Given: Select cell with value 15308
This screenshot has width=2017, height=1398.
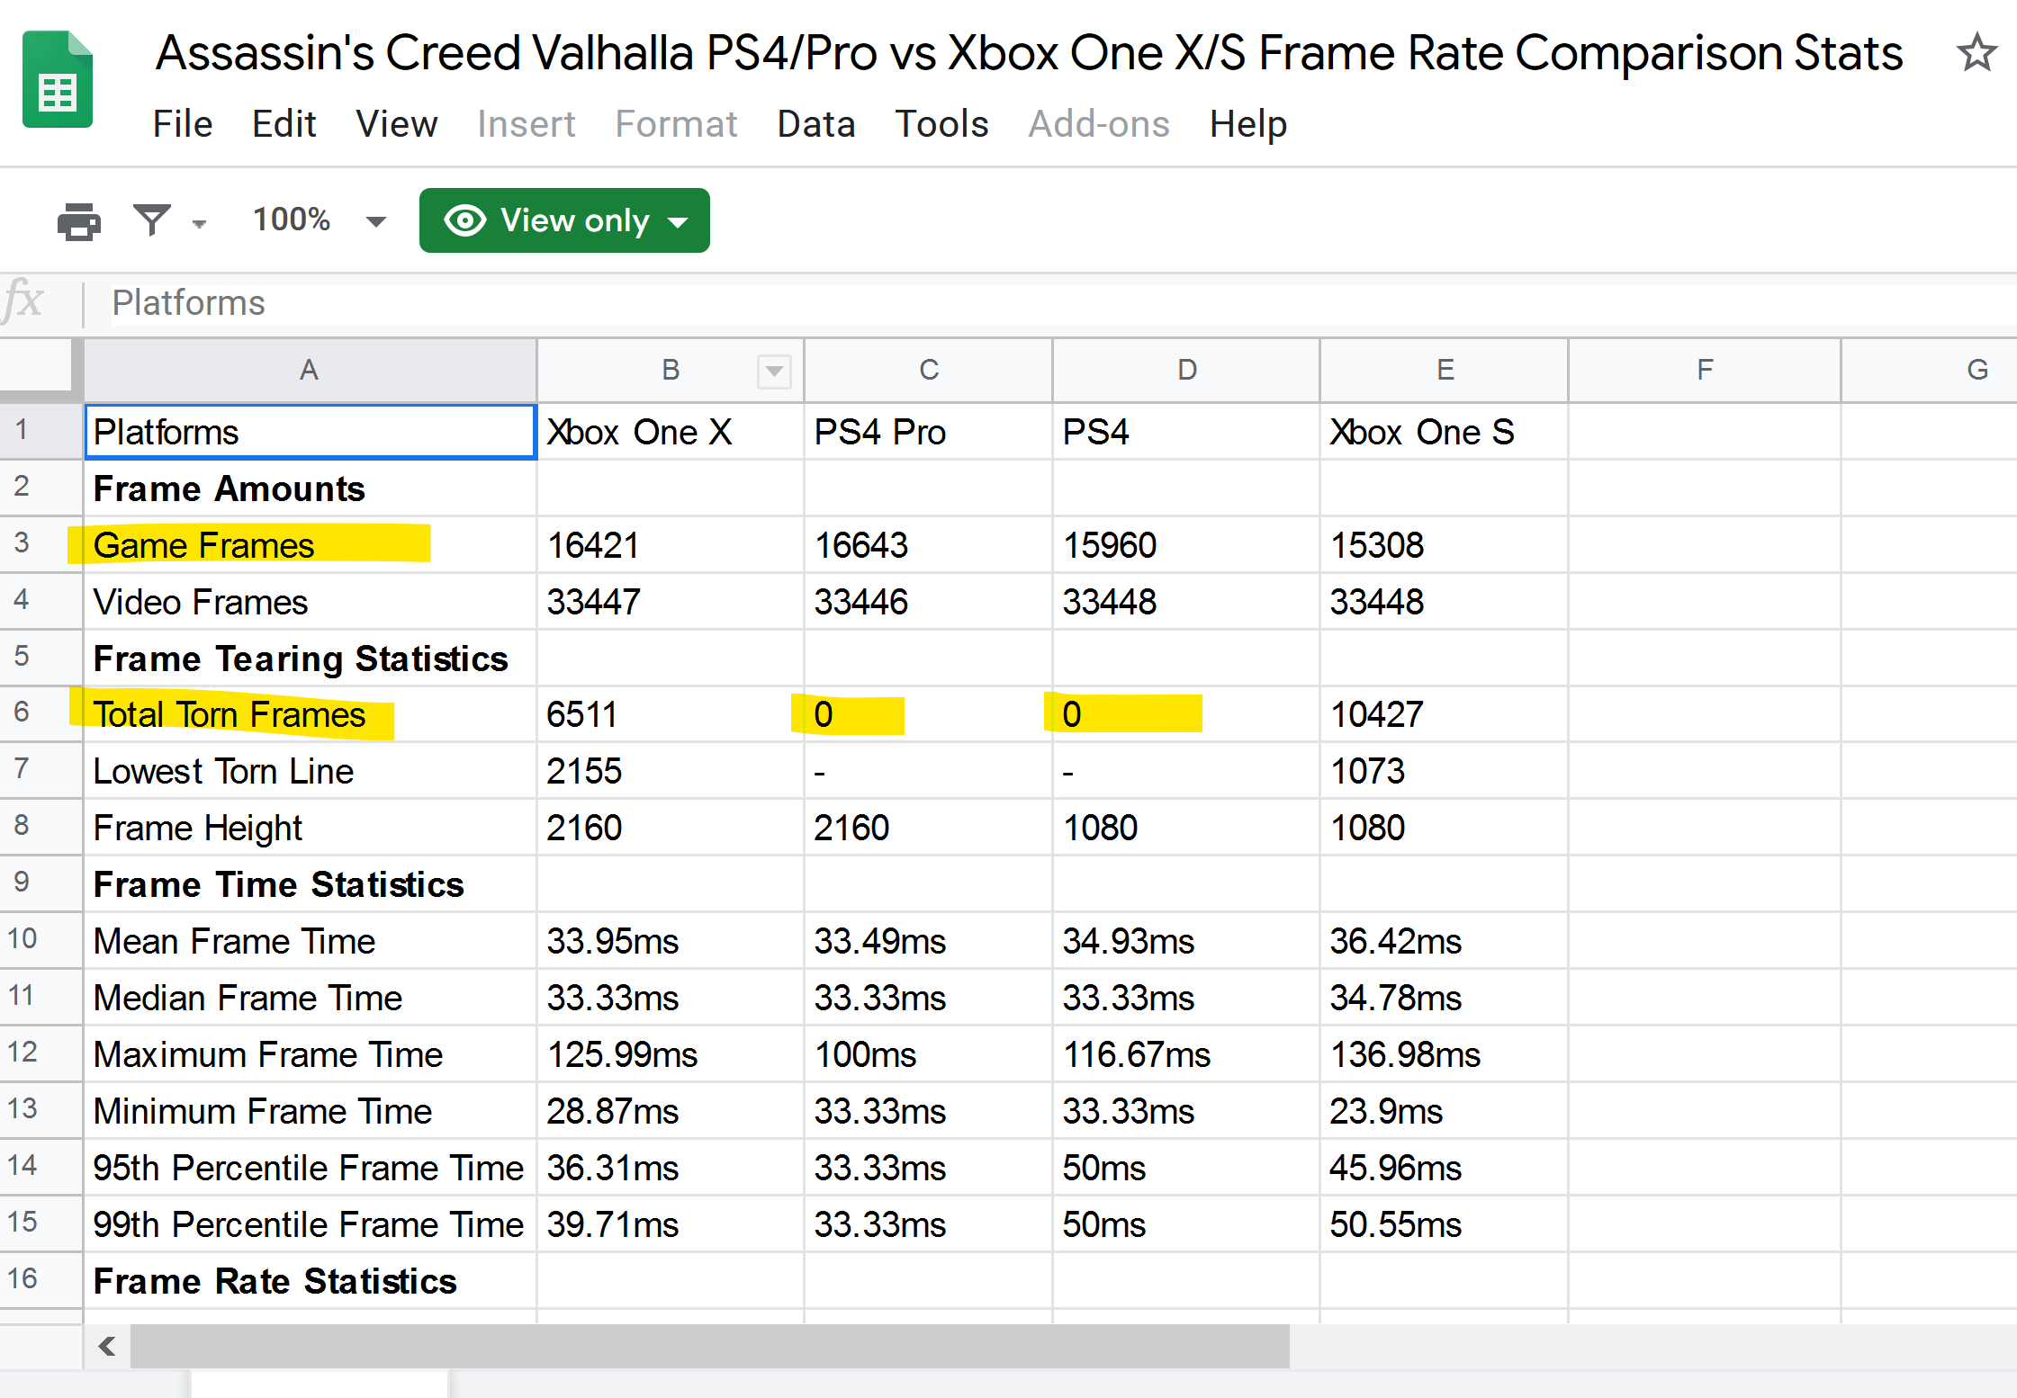Looking at the screenshot, I should [1444, 545].
